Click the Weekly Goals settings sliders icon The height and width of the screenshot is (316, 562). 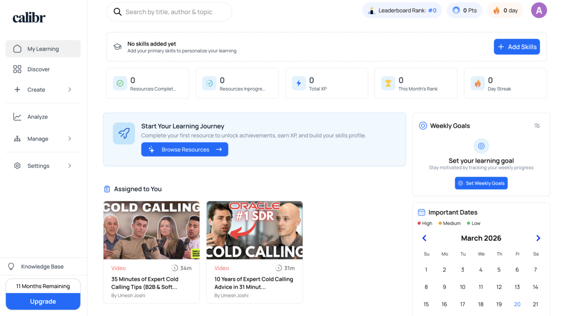click(537, 126)
